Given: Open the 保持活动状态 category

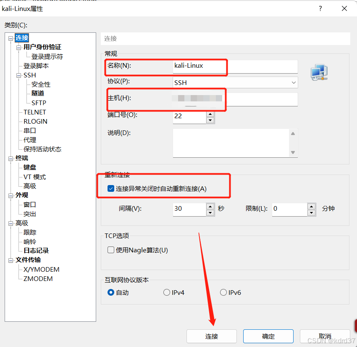Looking at the screenshot, I should [x=42, y=149].
